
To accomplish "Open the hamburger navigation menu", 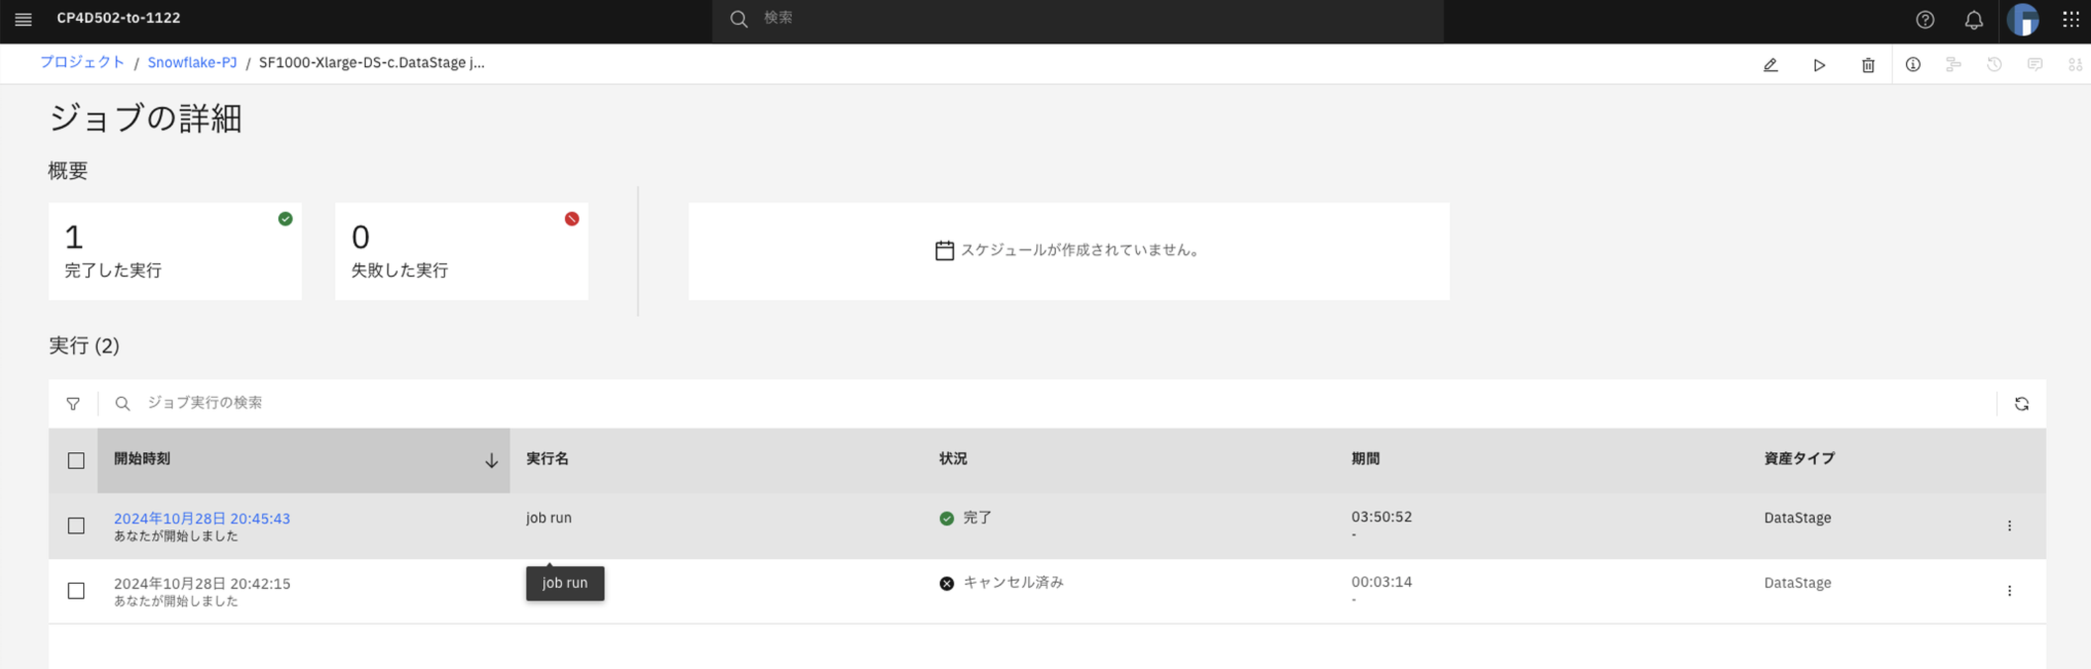I will (x=23, y=20).
